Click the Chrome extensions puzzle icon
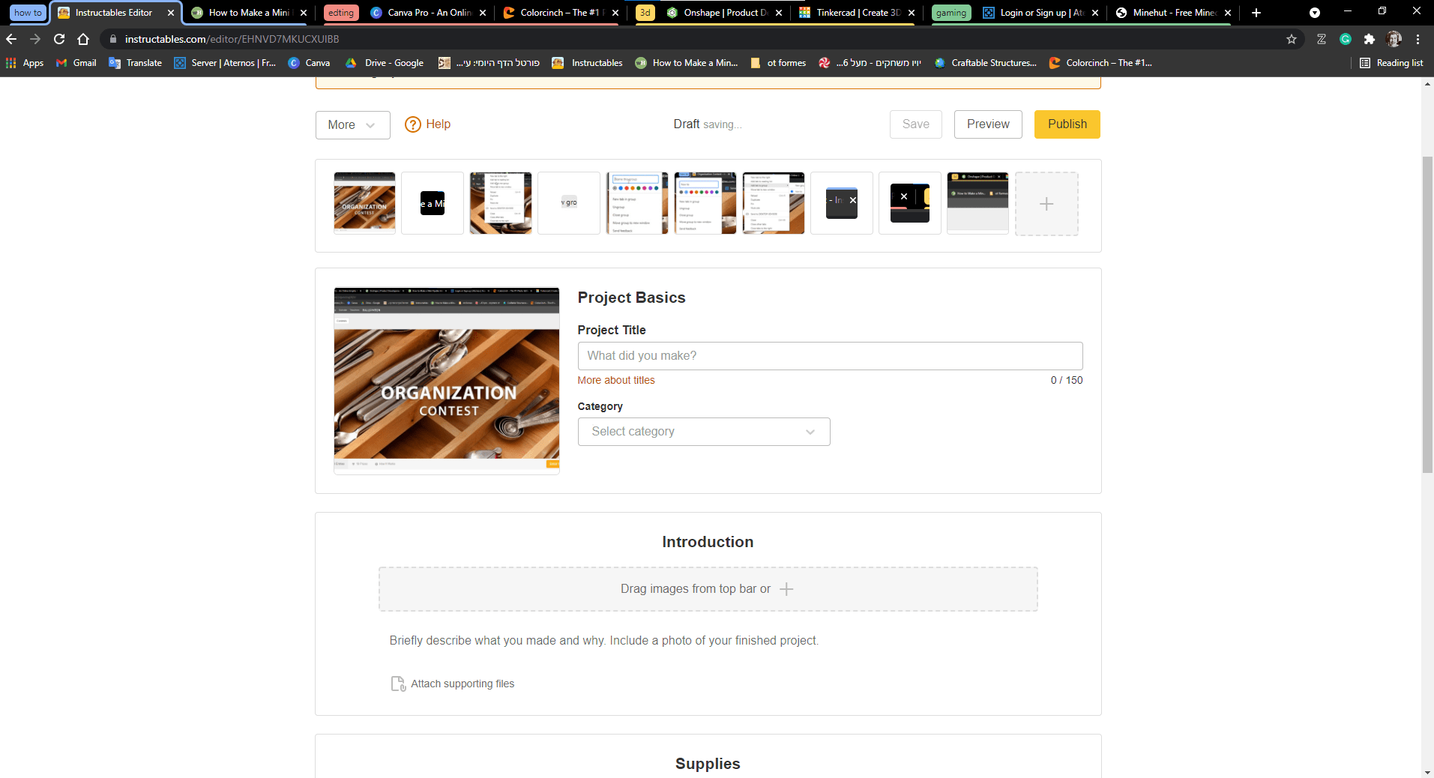The height and width of the screenshot is (778, 1434). click(1370, 39)
